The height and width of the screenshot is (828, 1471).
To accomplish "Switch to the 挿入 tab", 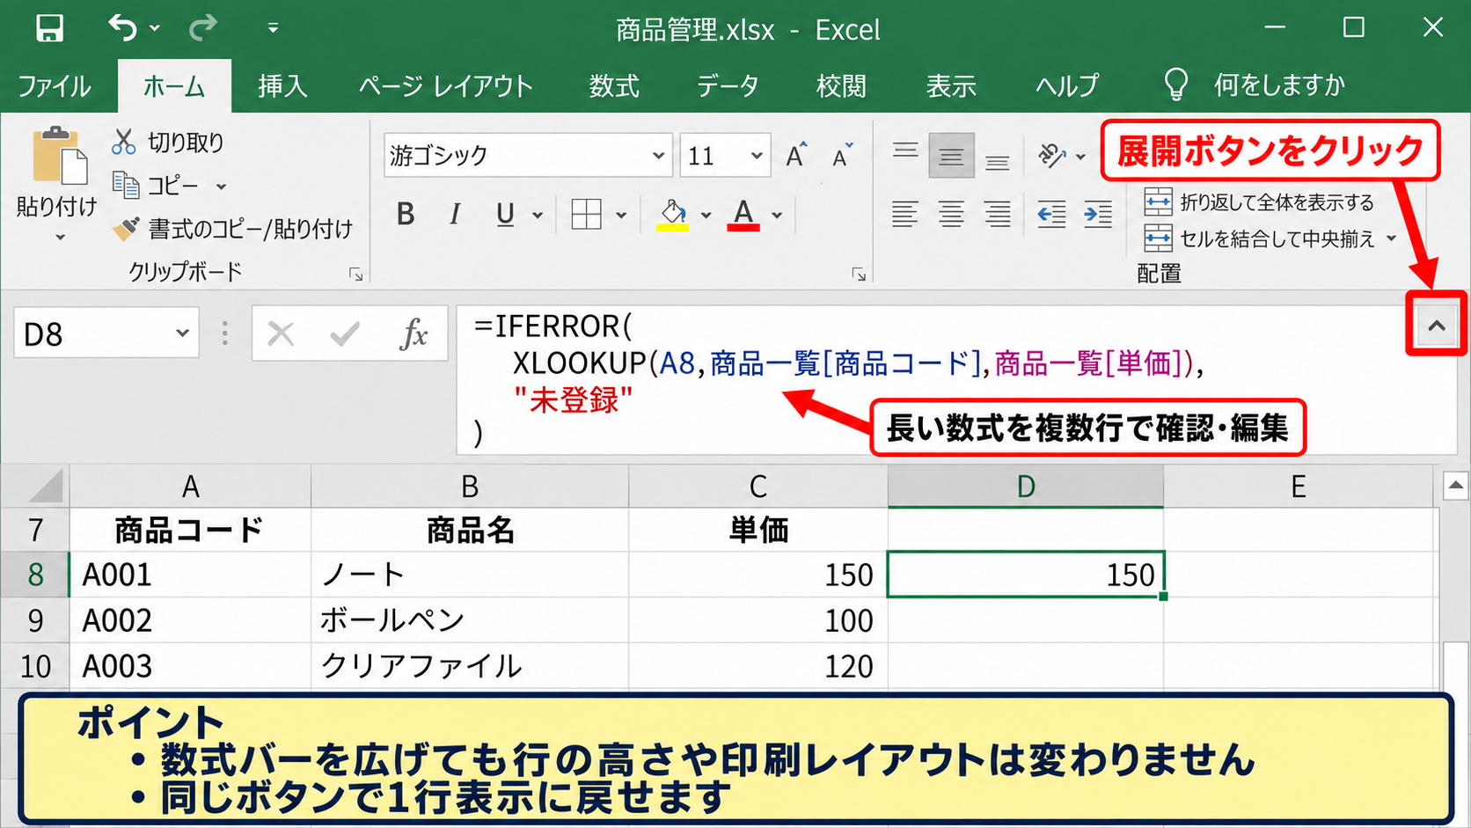I will coord(282,86).
